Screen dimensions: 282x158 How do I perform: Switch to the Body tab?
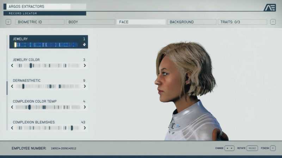click(91, 22)
